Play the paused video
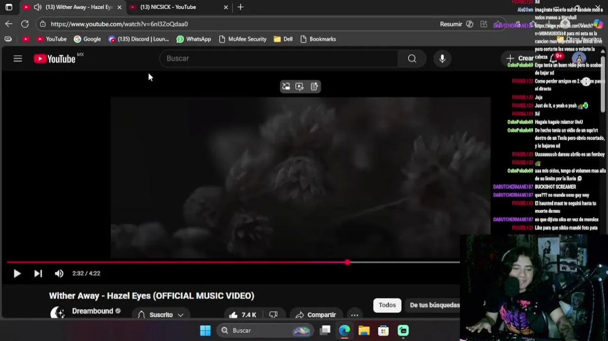Image resolution: width=608 pixels, height=341 pixels. pyautogui.click(x=17, y=273)
